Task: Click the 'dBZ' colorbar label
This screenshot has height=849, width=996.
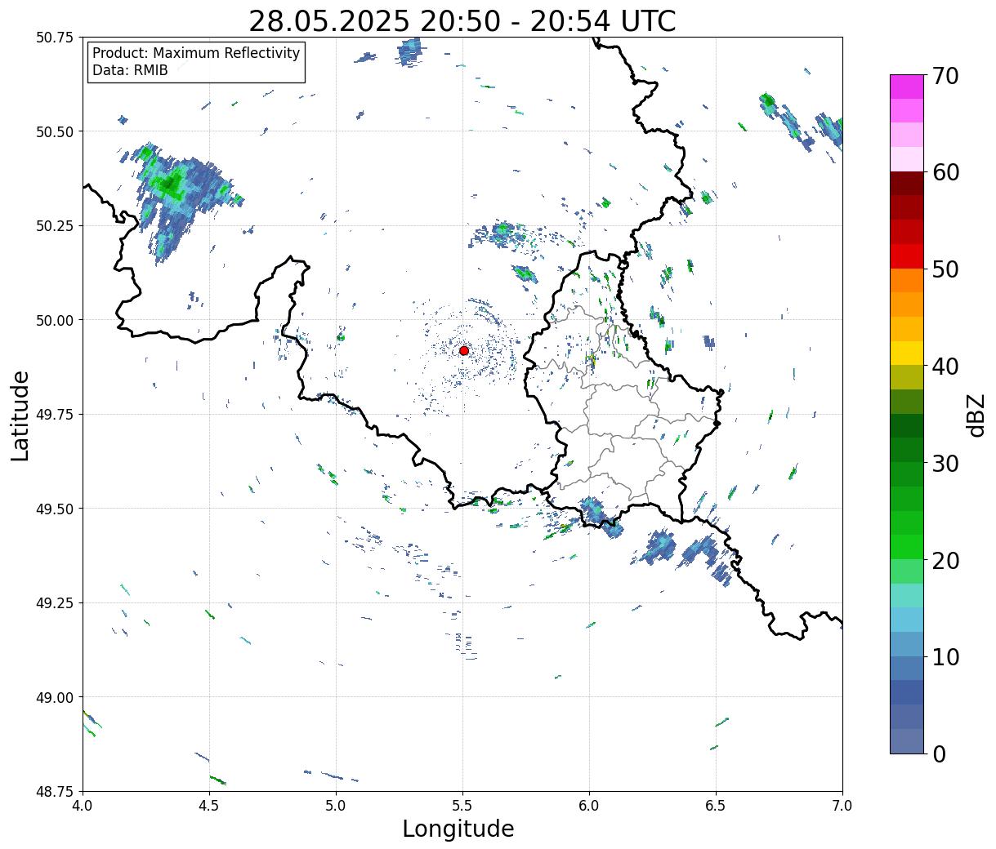Action: [x=976, y=415]
